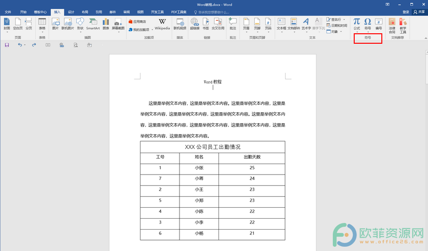
Task: Open the 页脚 footer dropdown
Action: click(257, 32)
